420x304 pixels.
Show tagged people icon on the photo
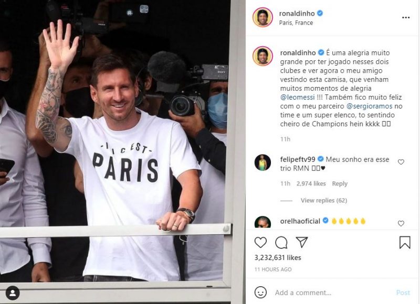[x=13, y=293]
